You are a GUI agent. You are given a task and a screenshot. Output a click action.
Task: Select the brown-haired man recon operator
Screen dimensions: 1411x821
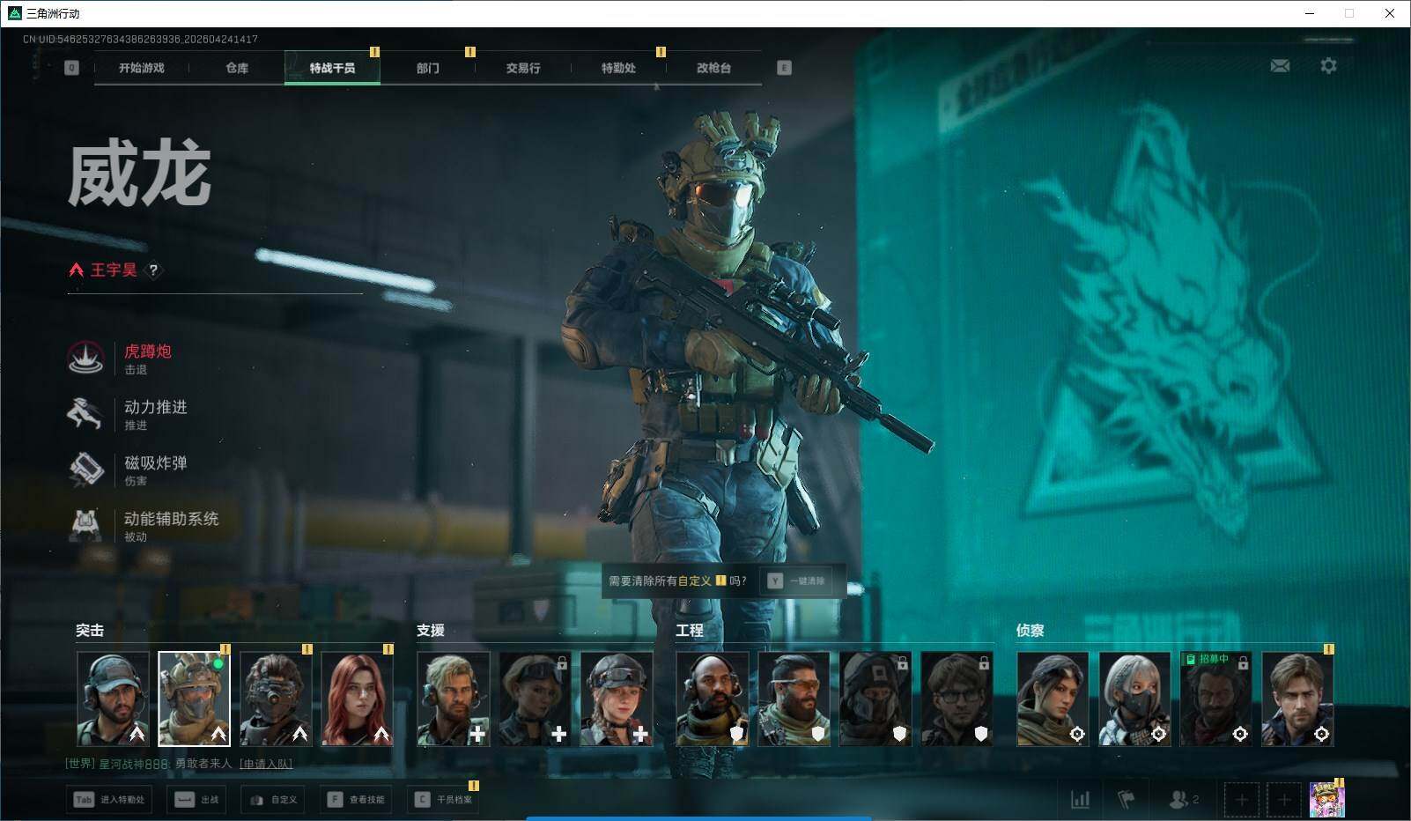[1298, 699]
